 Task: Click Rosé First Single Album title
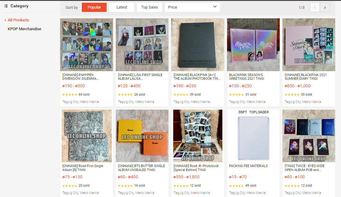pyautogui.click(x=83, y=168)
